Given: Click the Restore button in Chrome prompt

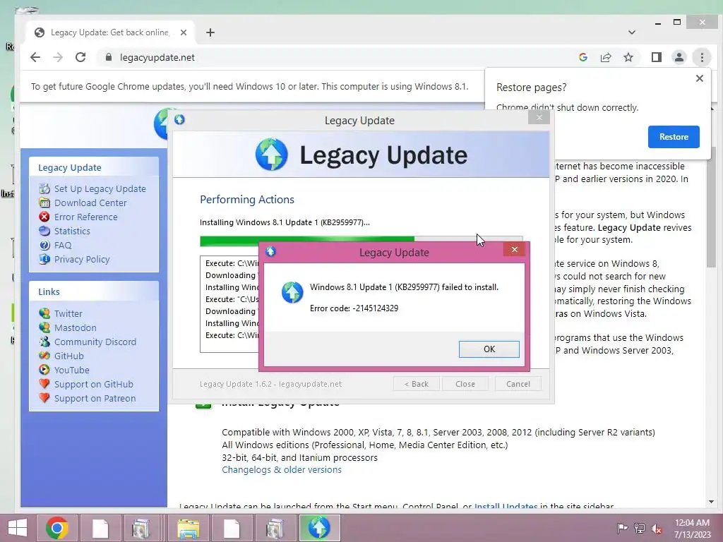Looking at the screenshot, I should point(673,137).
